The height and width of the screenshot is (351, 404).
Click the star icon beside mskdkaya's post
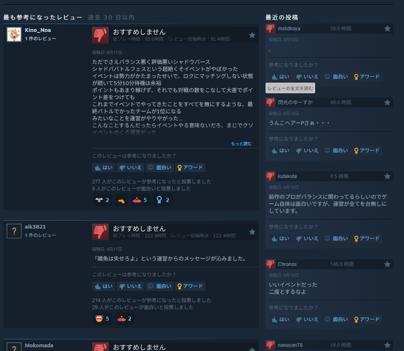click(387, 29)
